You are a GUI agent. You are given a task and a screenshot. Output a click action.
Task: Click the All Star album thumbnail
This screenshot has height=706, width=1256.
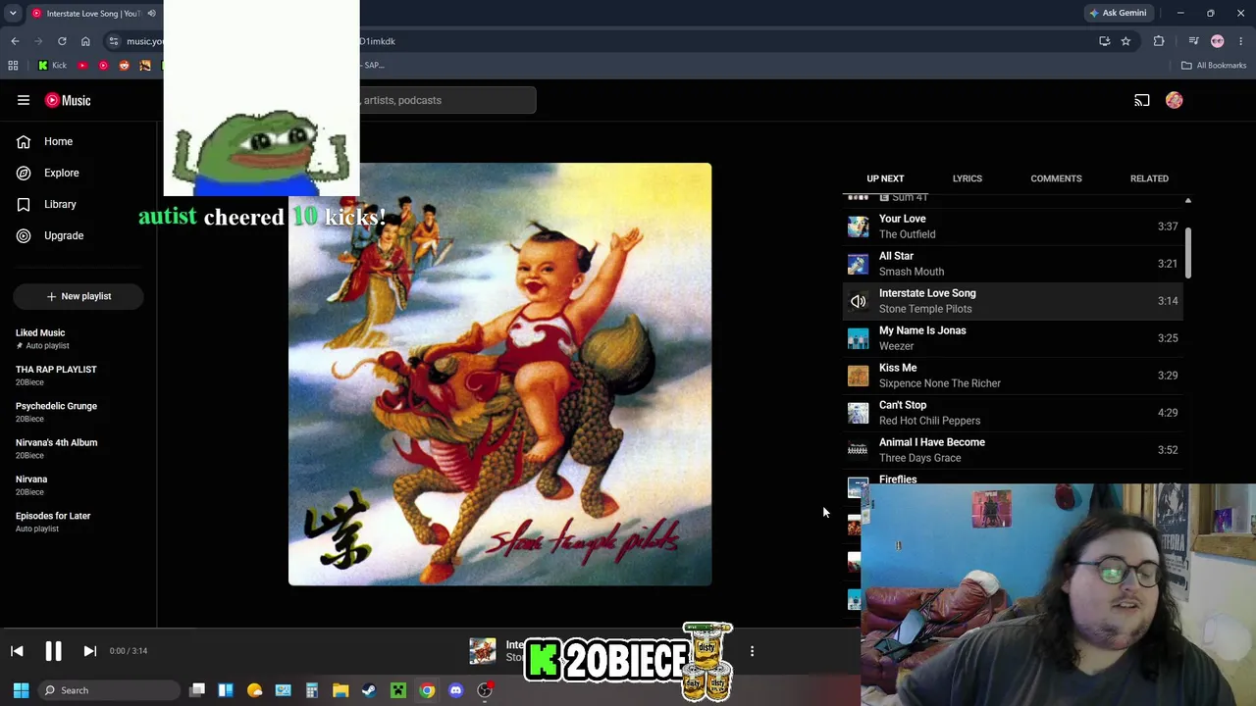coord(859,264)
